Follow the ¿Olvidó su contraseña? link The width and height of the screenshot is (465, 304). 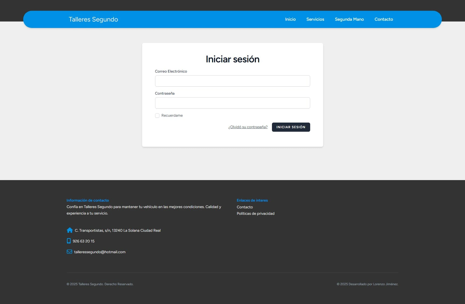[248, 127]
